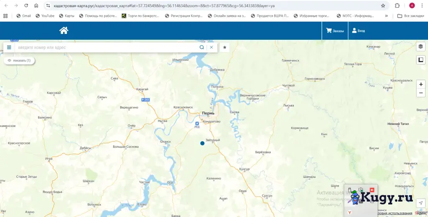The image size is (428, 217).
Task: Click the Воткинск label
Action: [94, 204]
